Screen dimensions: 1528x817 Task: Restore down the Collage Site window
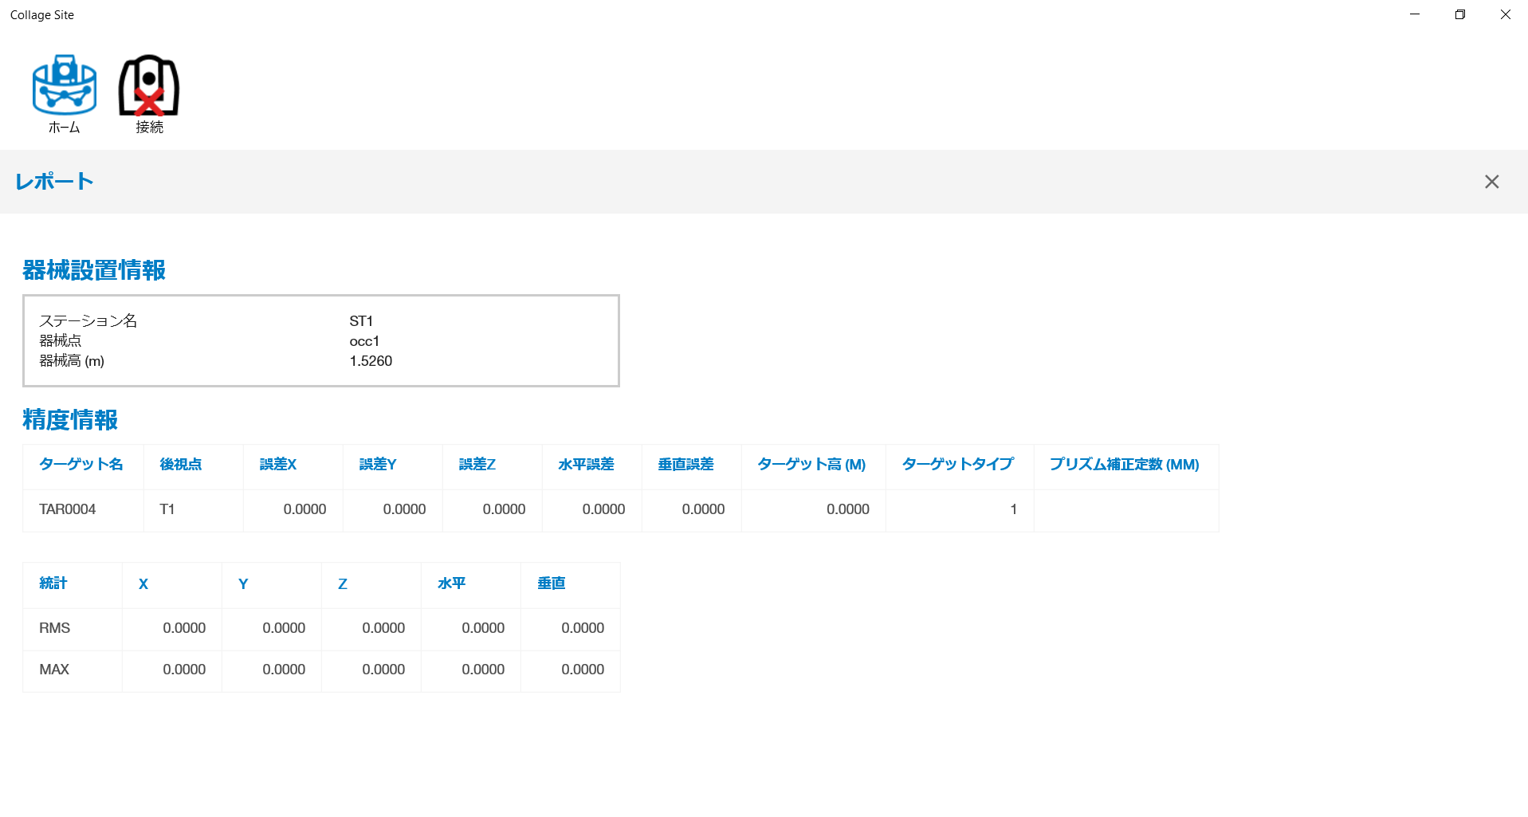pyautogui.click(x=1459, y=14)
